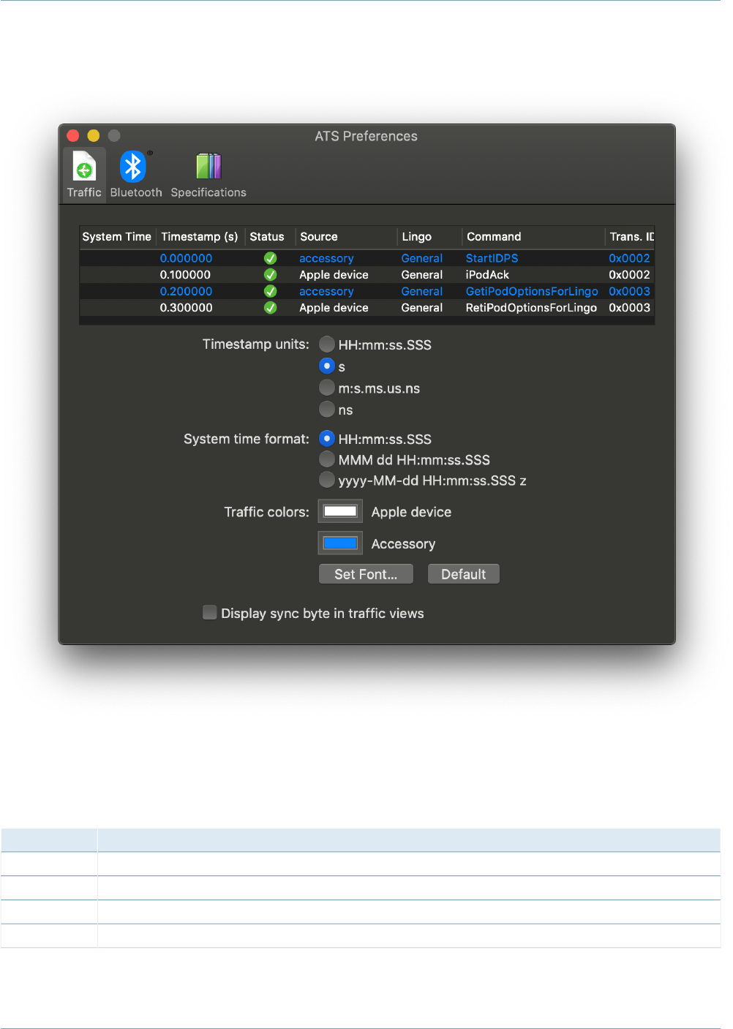This screenshot has width=733, height=1029.
Task: Click 0x0002 transaction ID in StartIDPS row
Action: pyautogui.click(x=629, y=258)
